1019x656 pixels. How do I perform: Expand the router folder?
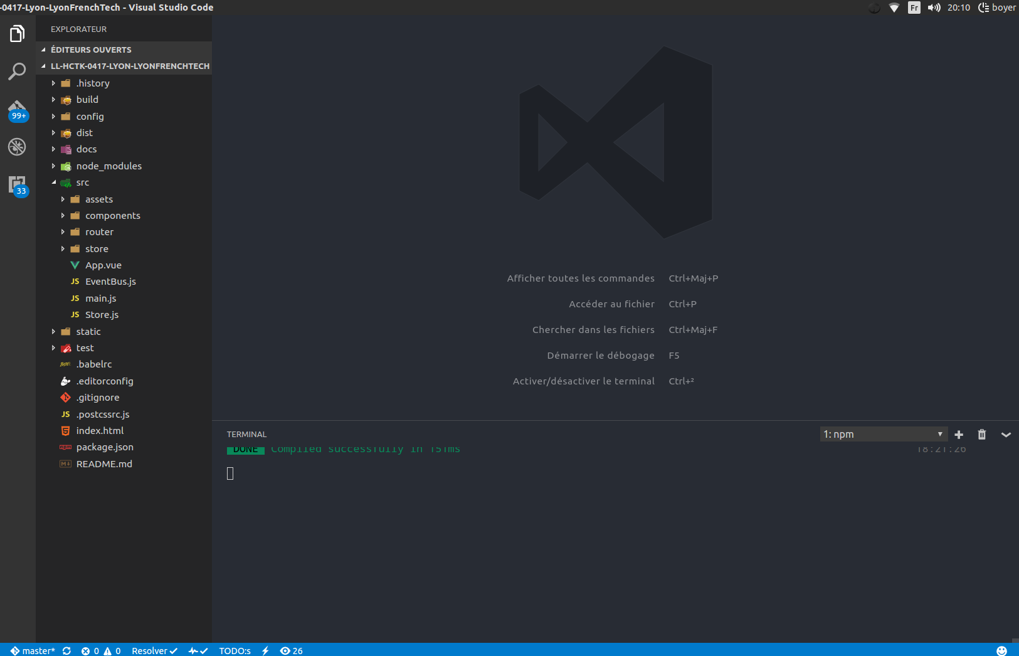click(124, 231)
